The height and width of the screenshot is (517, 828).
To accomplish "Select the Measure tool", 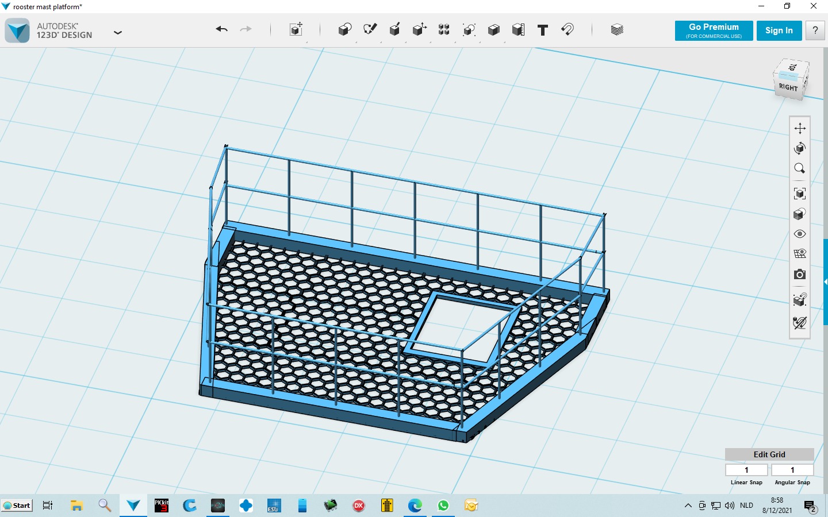I will tap(518, 29).
